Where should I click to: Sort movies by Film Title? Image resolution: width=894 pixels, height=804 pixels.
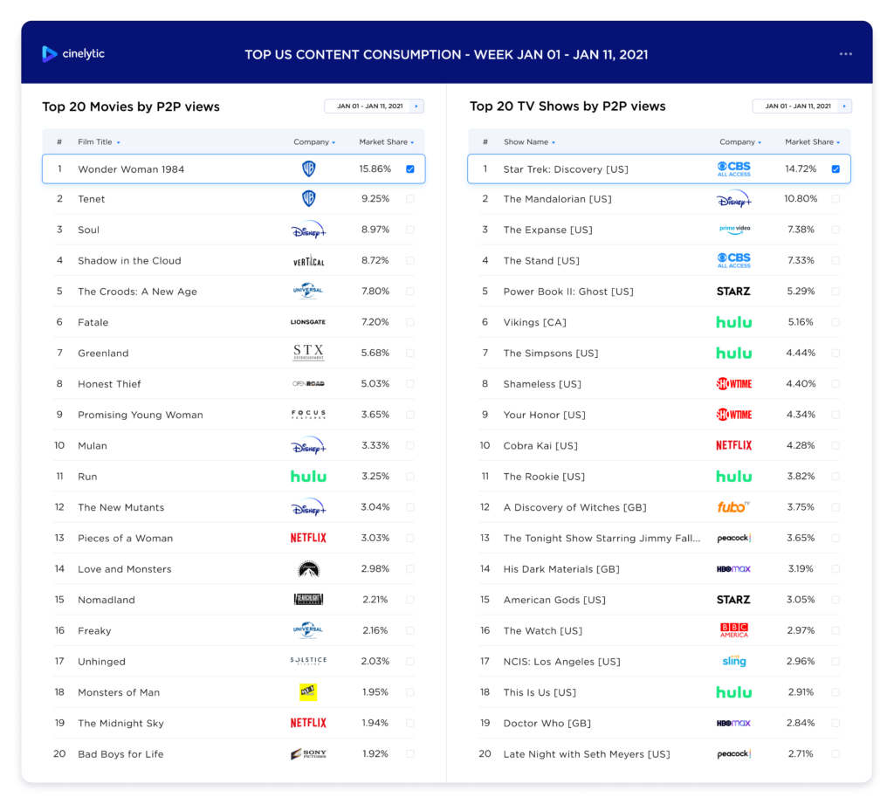click(99, 142)
